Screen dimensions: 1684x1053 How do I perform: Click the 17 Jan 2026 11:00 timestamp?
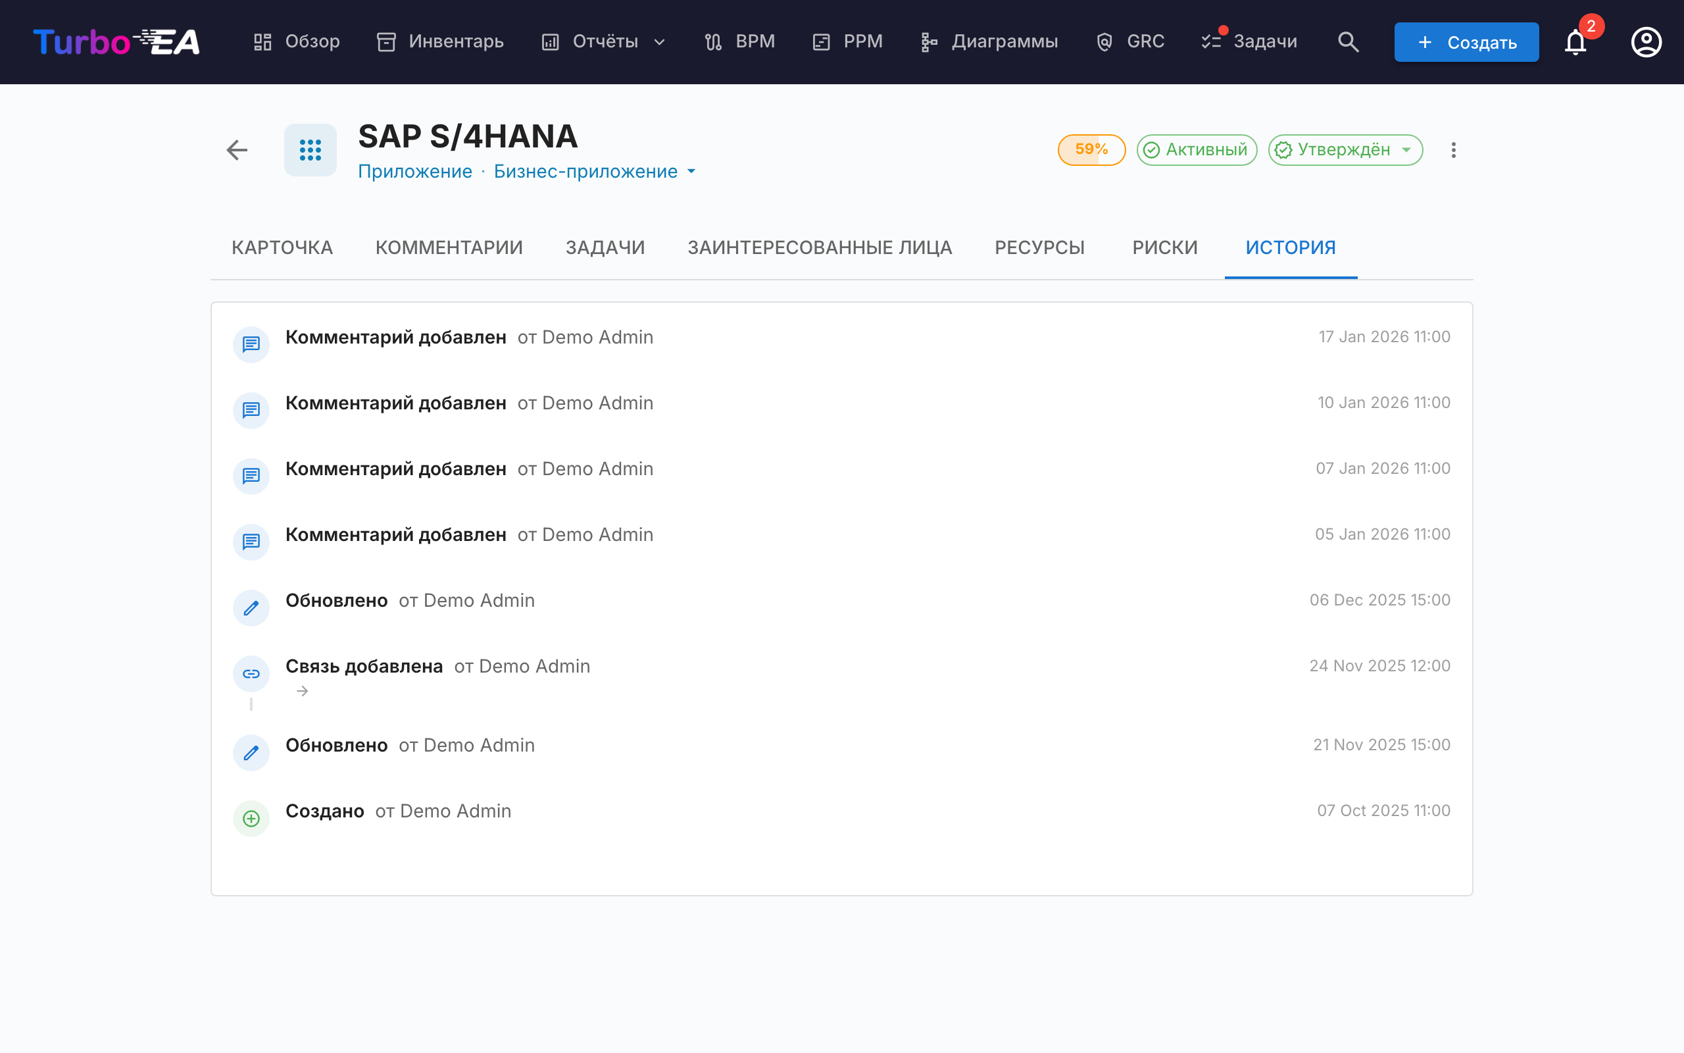point(1384,337)
